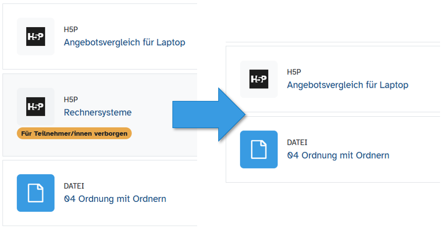Viewport: 443px width, 230px height.
Task: Click DATEI label in the left-hand list
Action: point(74,186)
